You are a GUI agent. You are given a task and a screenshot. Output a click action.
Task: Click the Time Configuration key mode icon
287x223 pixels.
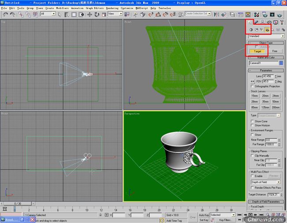[239, 219]
